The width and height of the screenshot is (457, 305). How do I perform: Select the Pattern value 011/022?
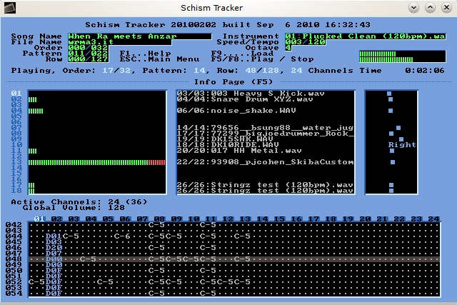point(89,54)
